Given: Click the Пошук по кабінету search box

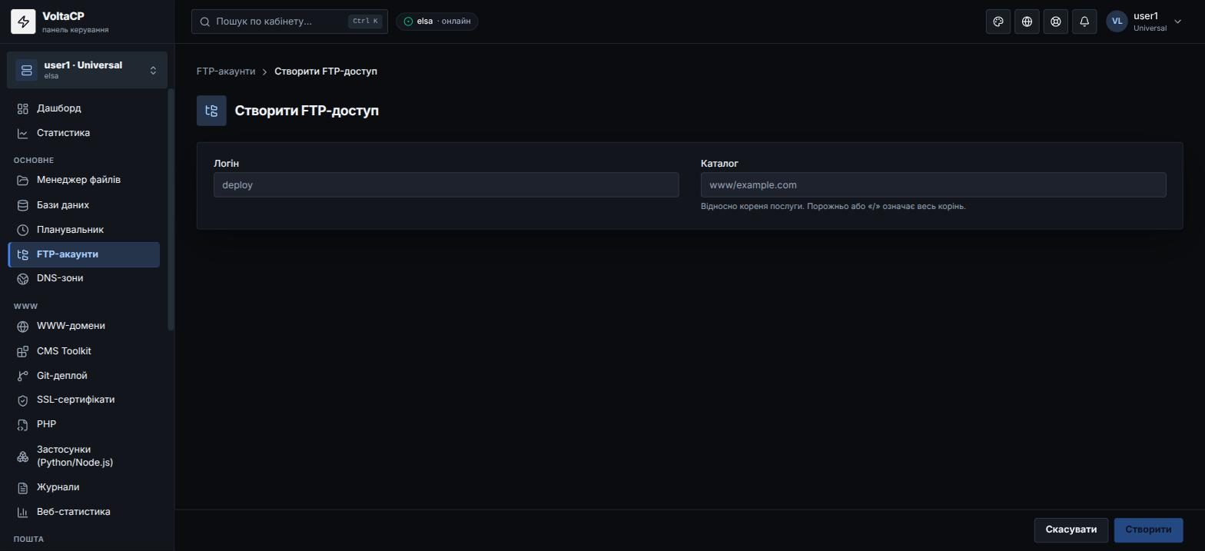Looking at the screenshot, I should click(290, 22).
